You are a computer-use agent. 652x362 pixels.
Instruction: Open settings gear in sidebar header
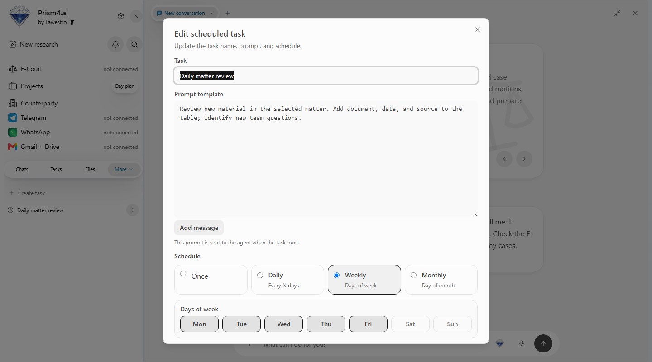point(121,16)
